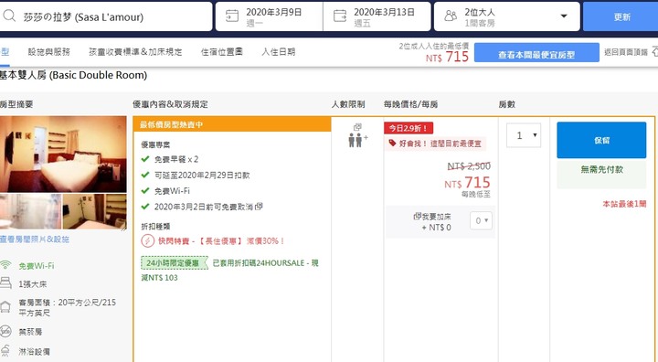
Task: Open the extra bed count dropdown
Action: coord(481,221)
